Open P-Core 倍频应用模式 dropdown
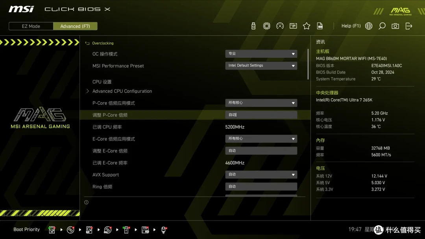The image size is (425, 239). (x=261, y=103)
